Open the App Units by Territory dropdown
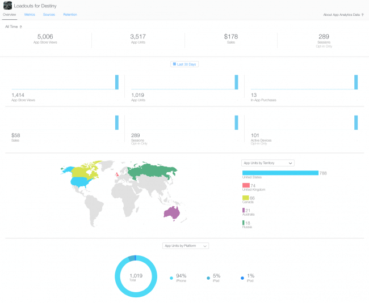The height and width of the screenshot is (303, 369). click(x=268, y=163)
